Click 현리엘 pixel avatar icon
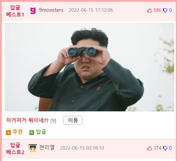Screen dimensions: 177x161 pos(33,148)
